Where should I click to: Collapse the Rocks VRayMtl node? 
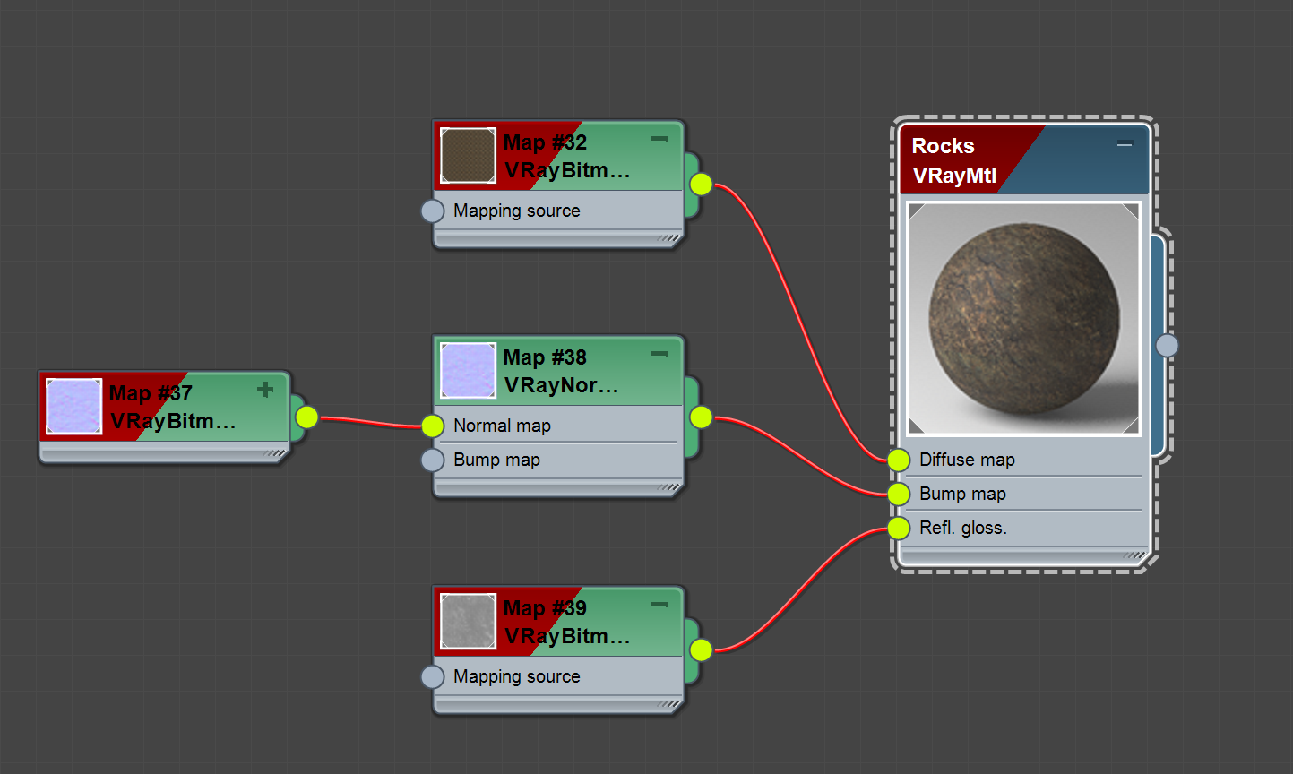coord(1127,142)
